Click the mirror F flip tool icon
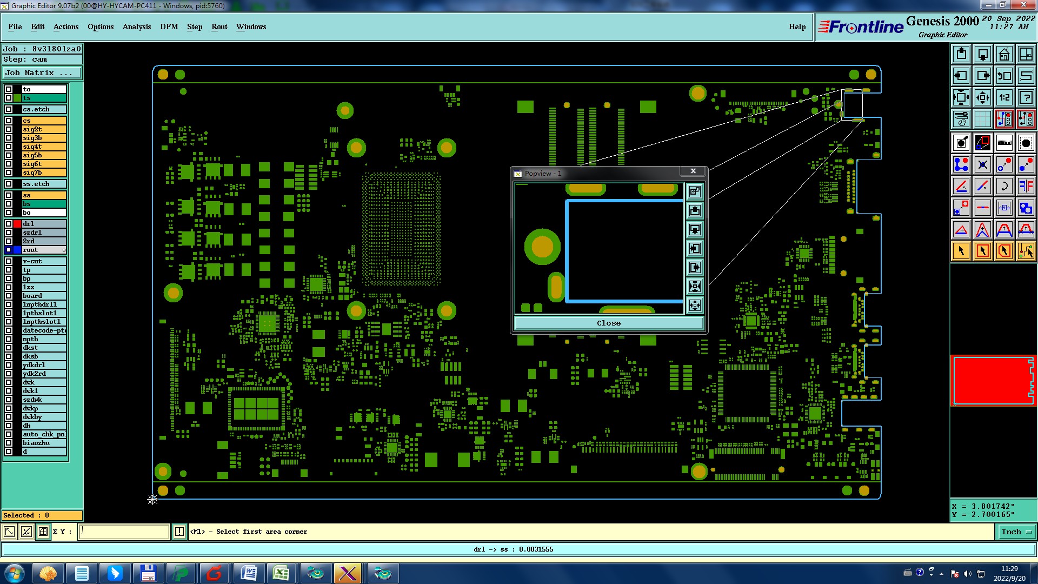Image resolution: width=1038 pixels, height=584 pixels. [1026, 187]
